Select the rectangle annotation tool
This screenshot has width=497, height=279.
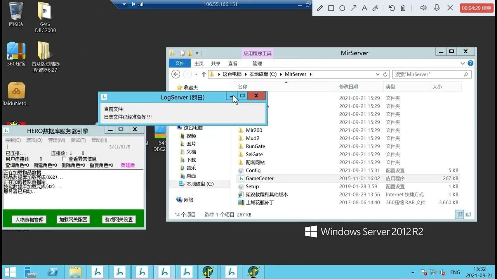click(331, 8)
